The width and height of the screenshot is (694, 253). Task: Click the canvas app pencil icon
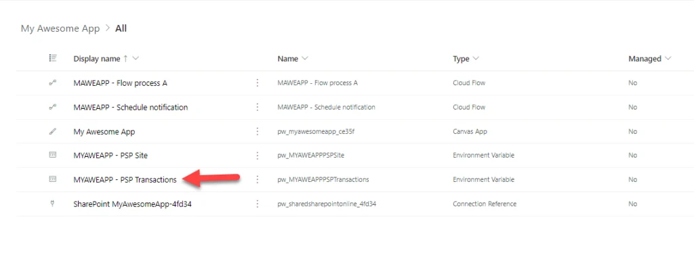[53, 132]
